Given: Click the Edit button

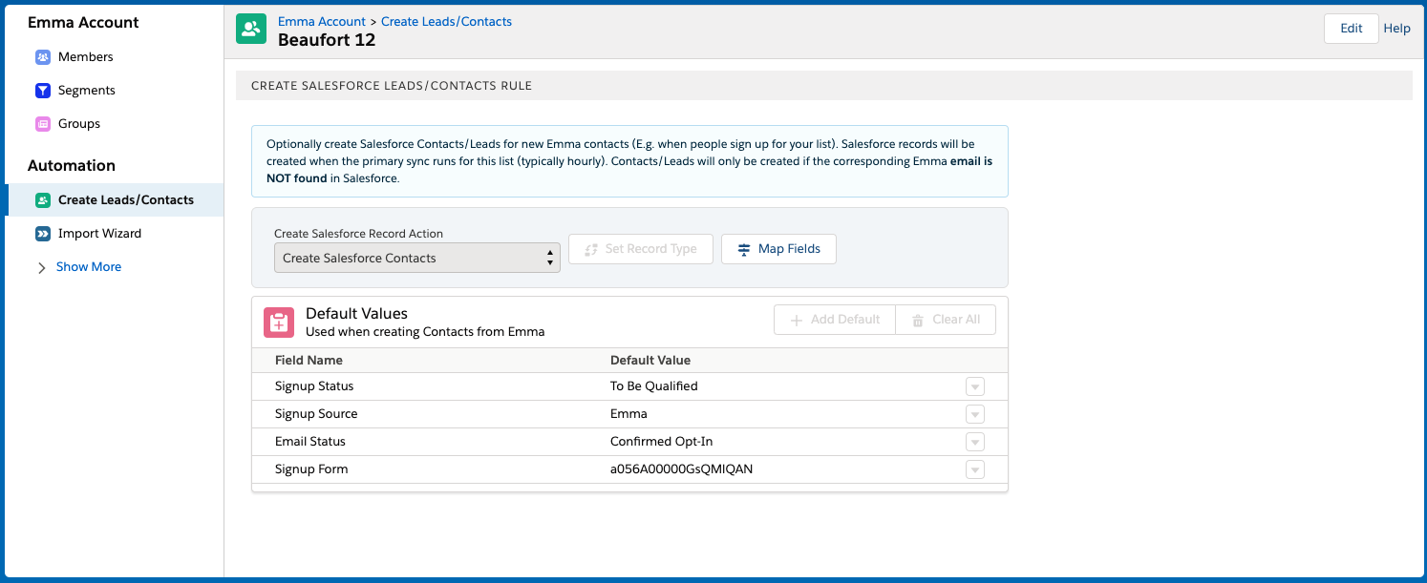Looking at the screenshot, I should [1351, 29].
